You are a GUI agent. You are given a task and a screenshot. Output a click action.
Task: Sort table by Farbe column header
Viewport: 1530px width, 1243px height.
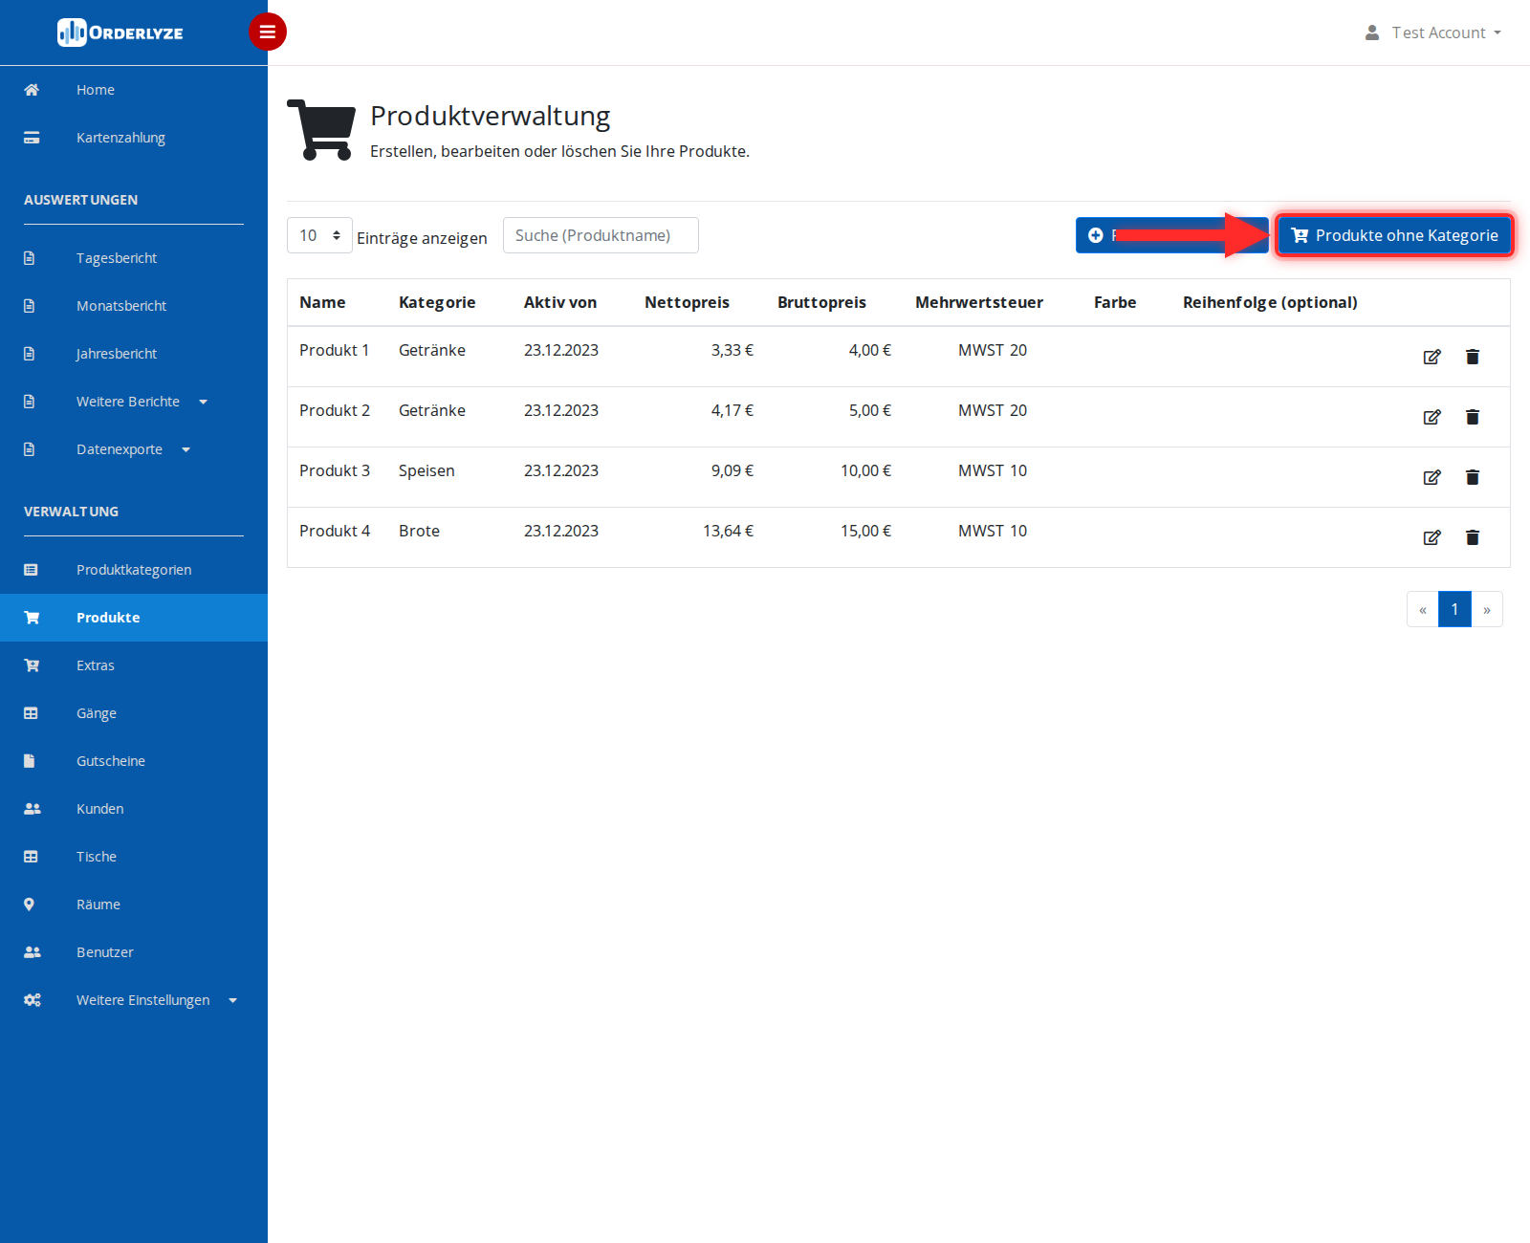pyautogui.click(x=1115, y=302)
